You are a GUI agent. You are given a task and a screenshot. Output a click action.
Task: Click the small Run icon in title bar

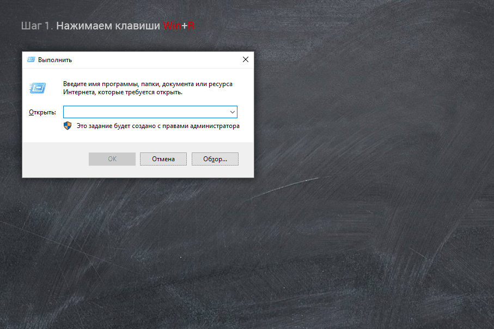(31, 60)
